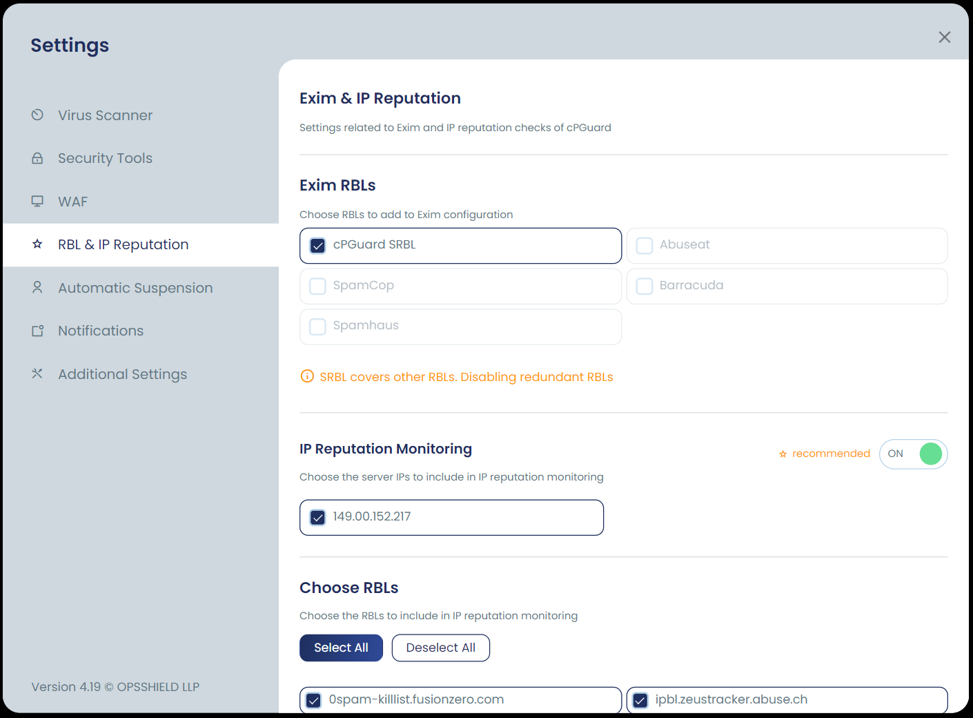Select RBL & IP Reputation section
The image size is (973, 718).
click(x=141, y=244)
